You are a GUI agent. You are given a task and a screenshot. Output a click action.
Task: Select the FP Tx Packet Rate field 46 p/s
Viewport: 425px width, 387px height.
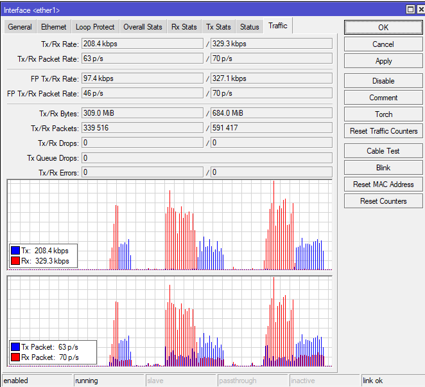point(143,93)
